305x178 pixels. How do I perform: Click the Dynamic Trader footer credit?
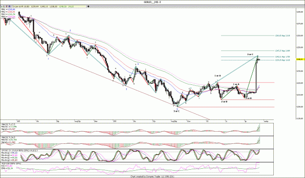coord(152,177)
